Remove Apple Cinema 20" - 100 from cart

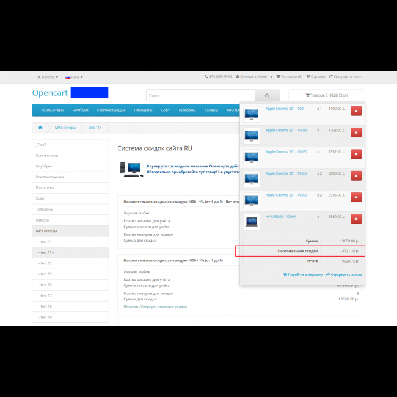click(356, 111)
